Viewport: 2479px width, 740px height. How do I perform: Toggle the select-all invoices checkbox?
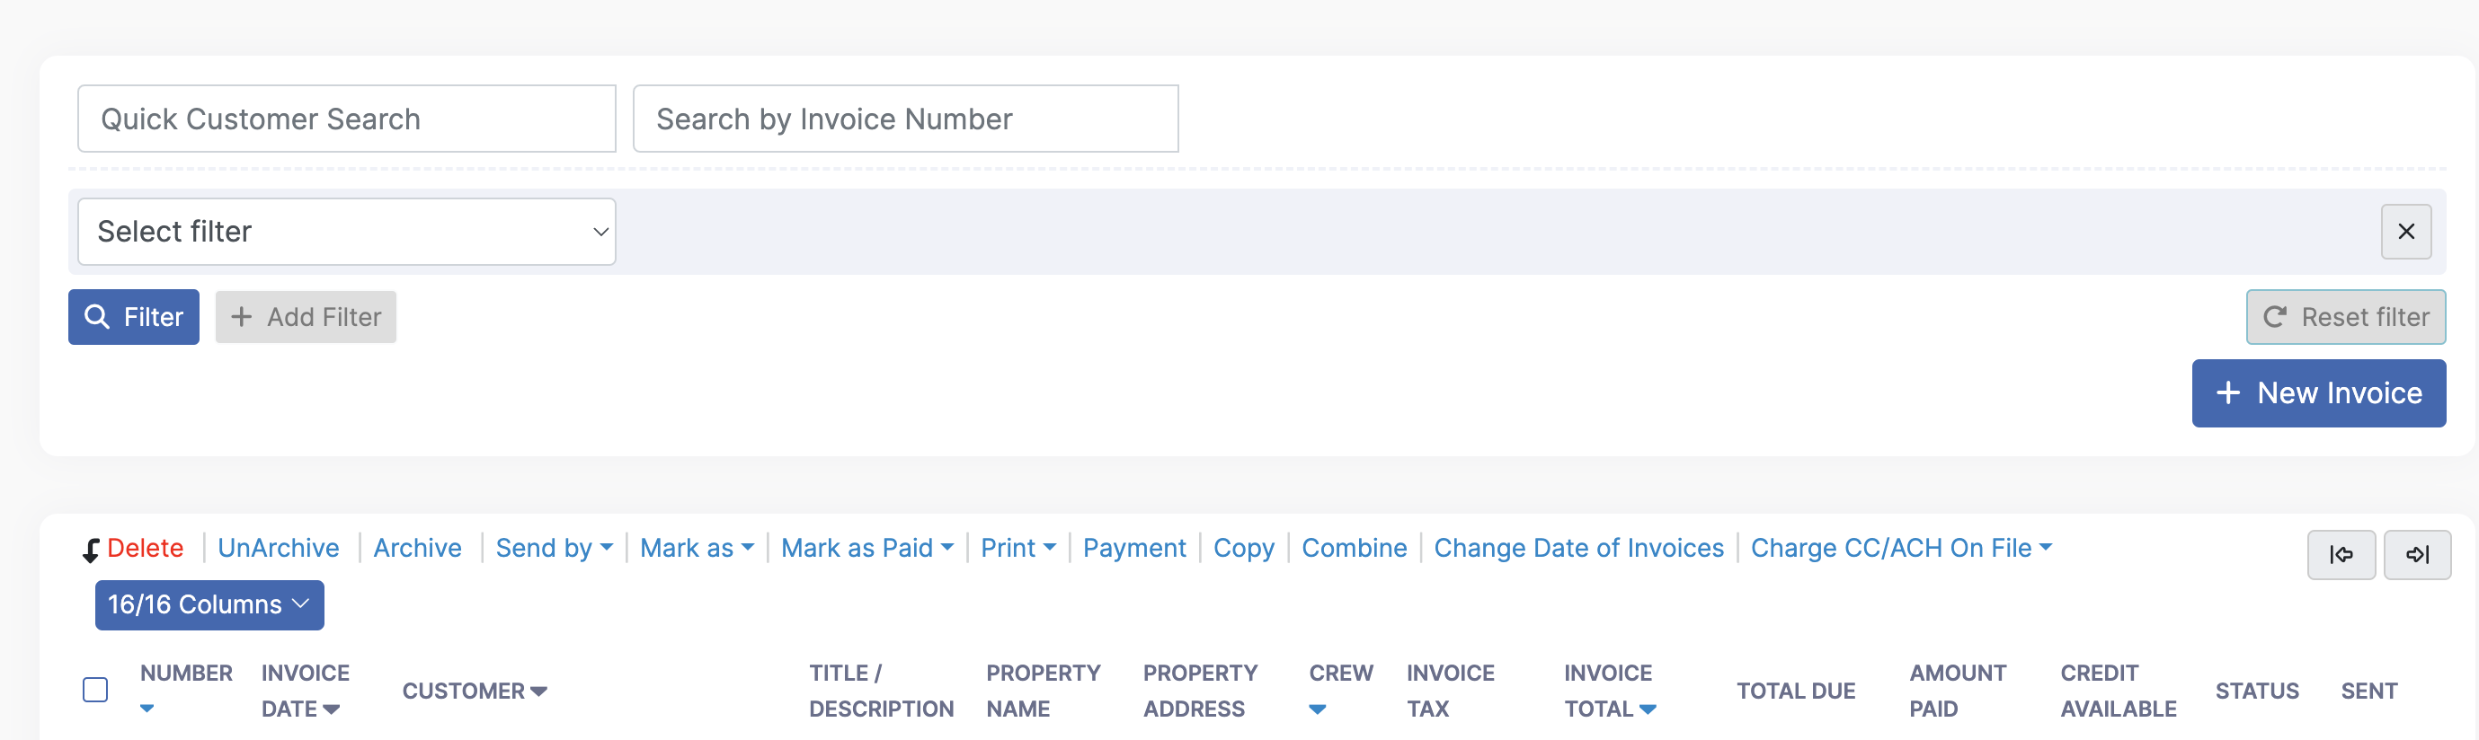coord(95,690)
